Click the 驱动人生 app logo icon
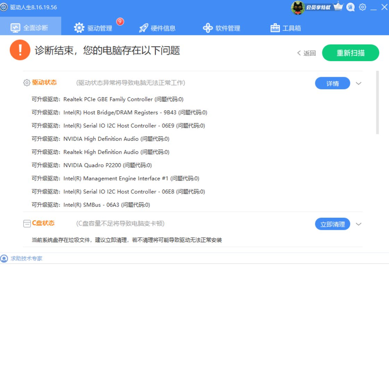 click(4, 7)
